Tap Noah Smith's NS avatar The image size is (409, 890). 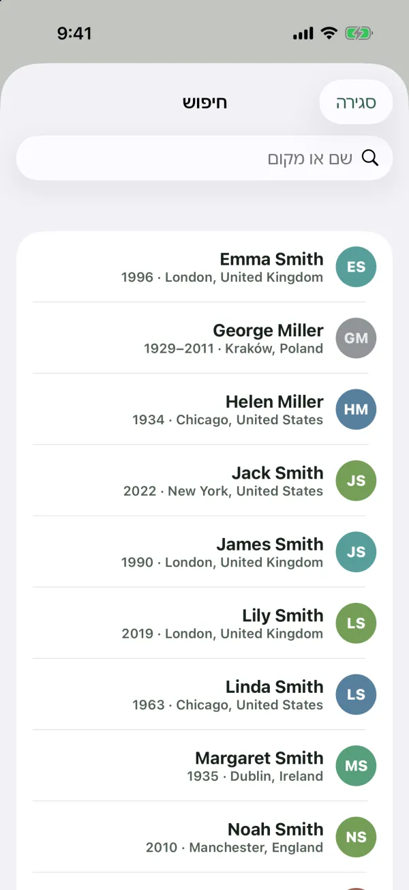(x=356, y=837)
